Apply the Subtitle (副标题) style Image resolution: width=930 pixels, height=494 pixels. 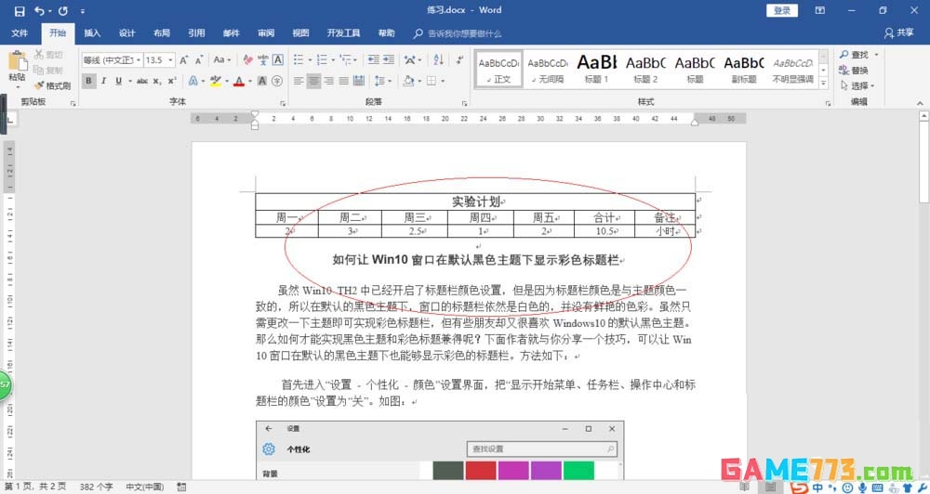744,70
